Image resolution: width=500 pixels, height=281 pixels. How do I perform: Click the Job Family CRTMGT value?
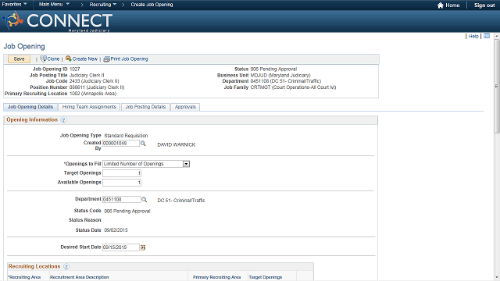(x=293, y=87)
